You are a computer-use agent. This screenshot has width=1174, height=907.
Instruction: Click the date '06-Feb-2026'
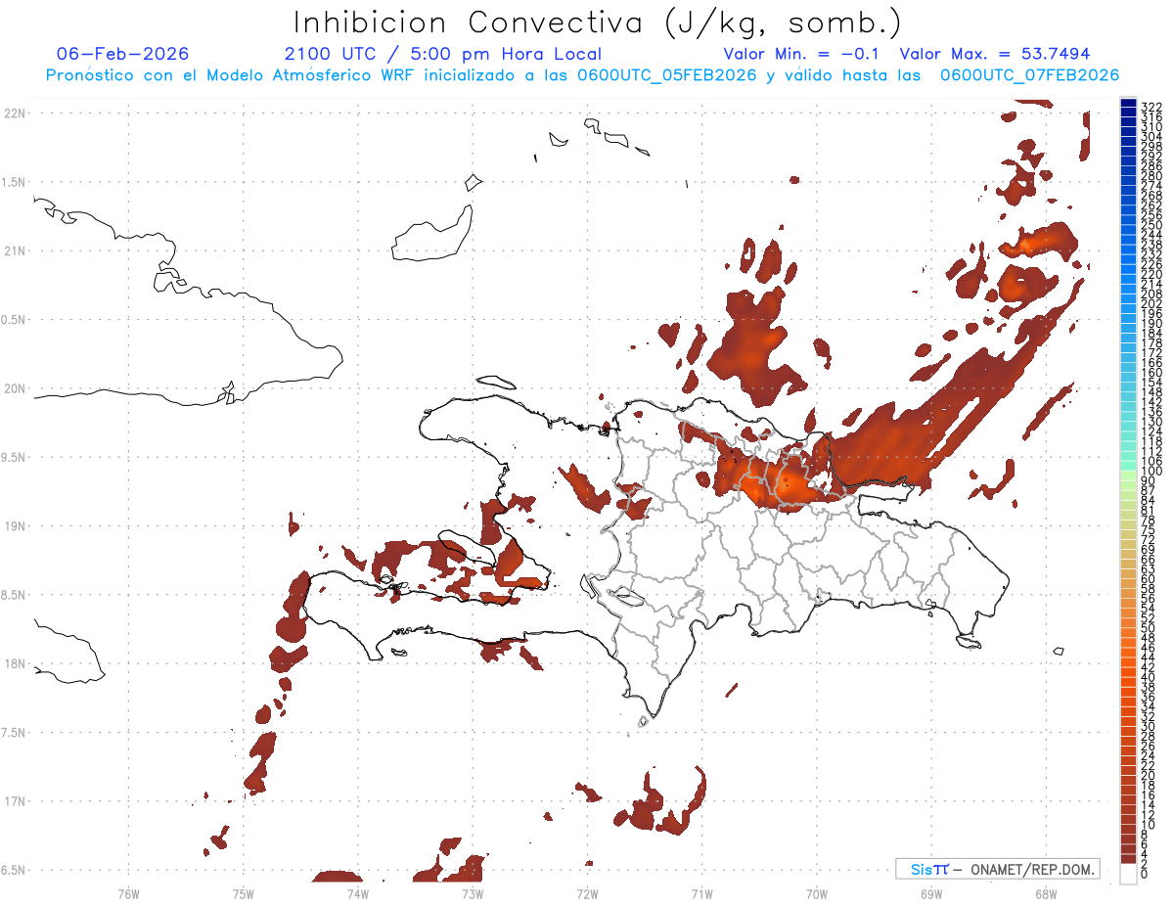pyautogui.click(x=123, y=54)
